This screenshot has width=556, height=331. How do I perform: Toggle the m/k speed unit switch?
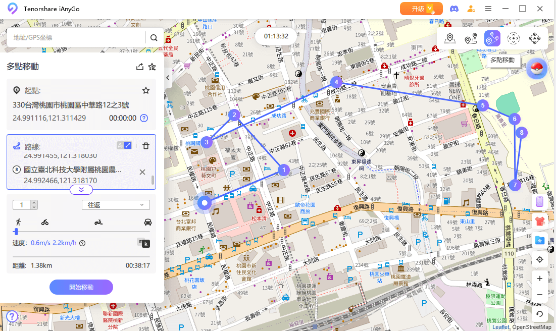coord(143,243)
